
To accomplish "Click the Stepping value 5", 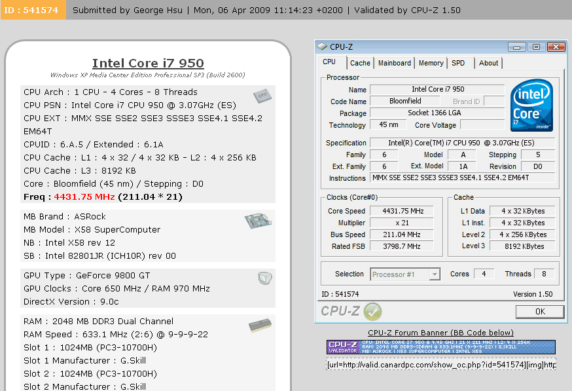I will [x=538, y=155].
